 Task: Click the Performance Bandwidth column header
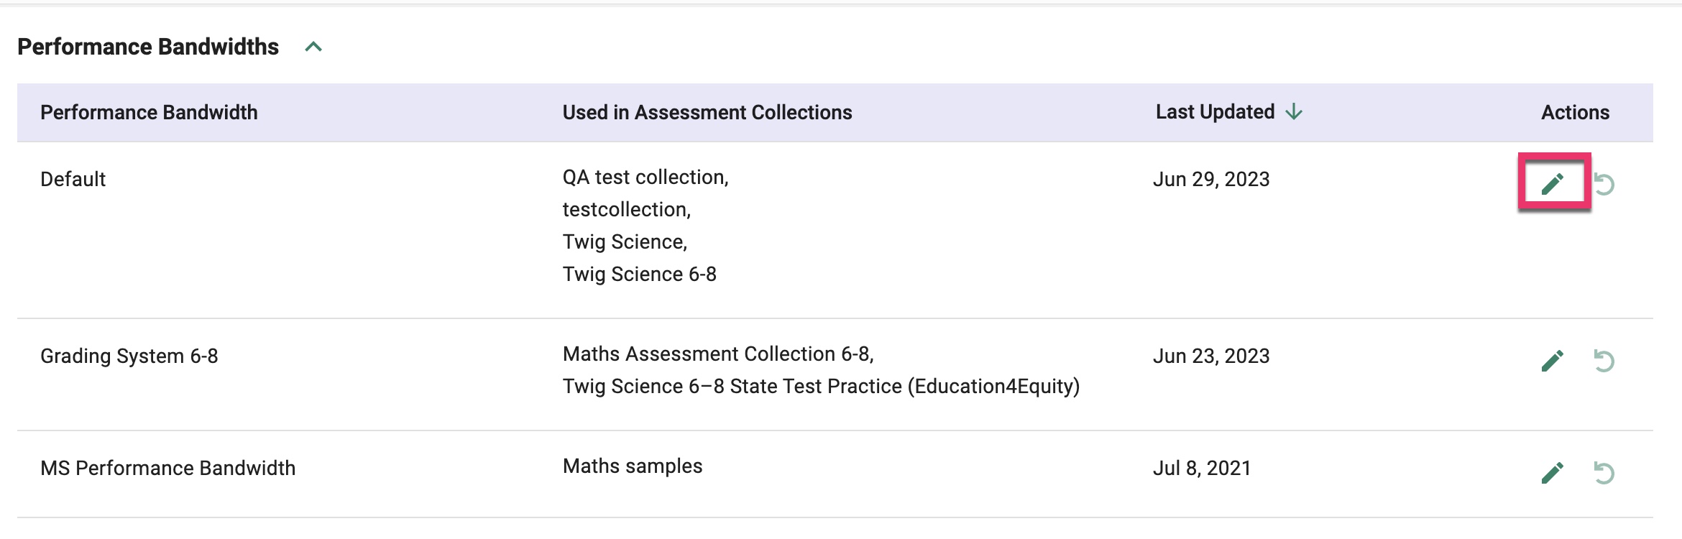pyautogui.click(x=149, y=112)
